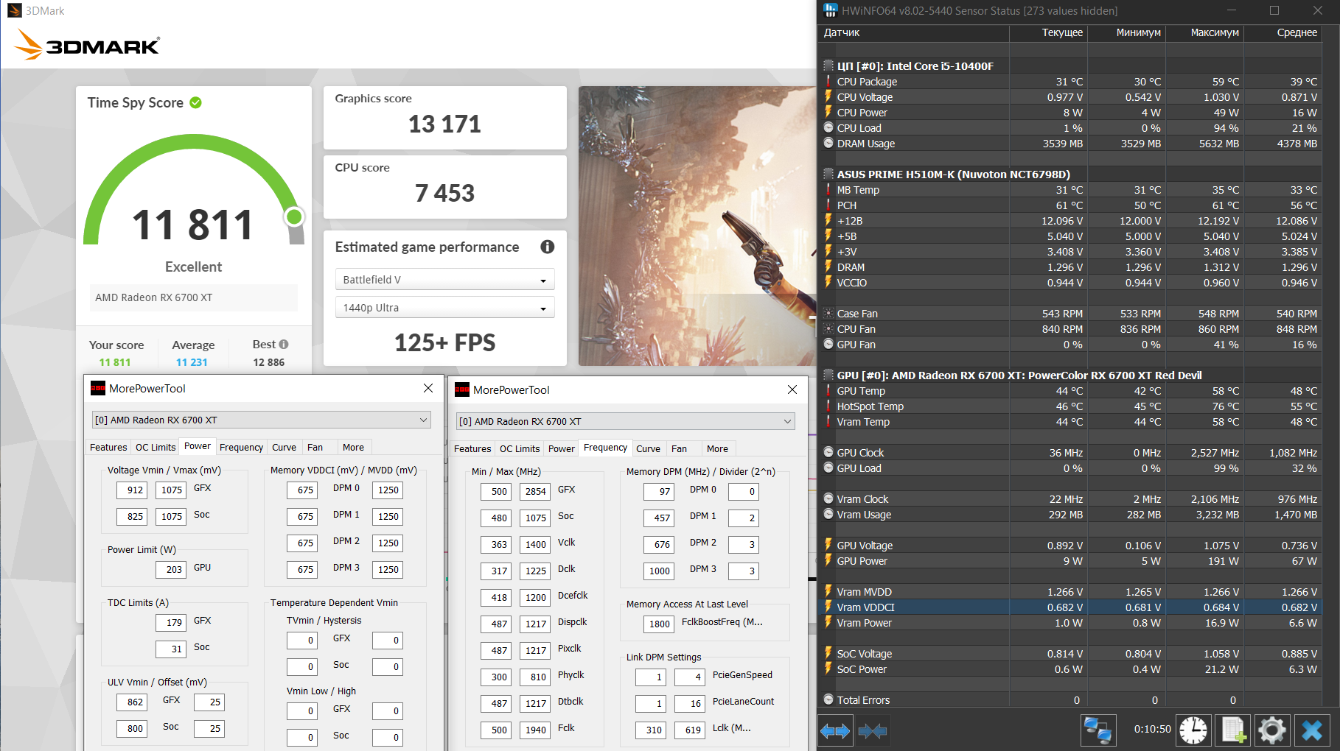
Task: Click the HWiNFO expand-columns double arrow icon
Action: coord(835,730)
